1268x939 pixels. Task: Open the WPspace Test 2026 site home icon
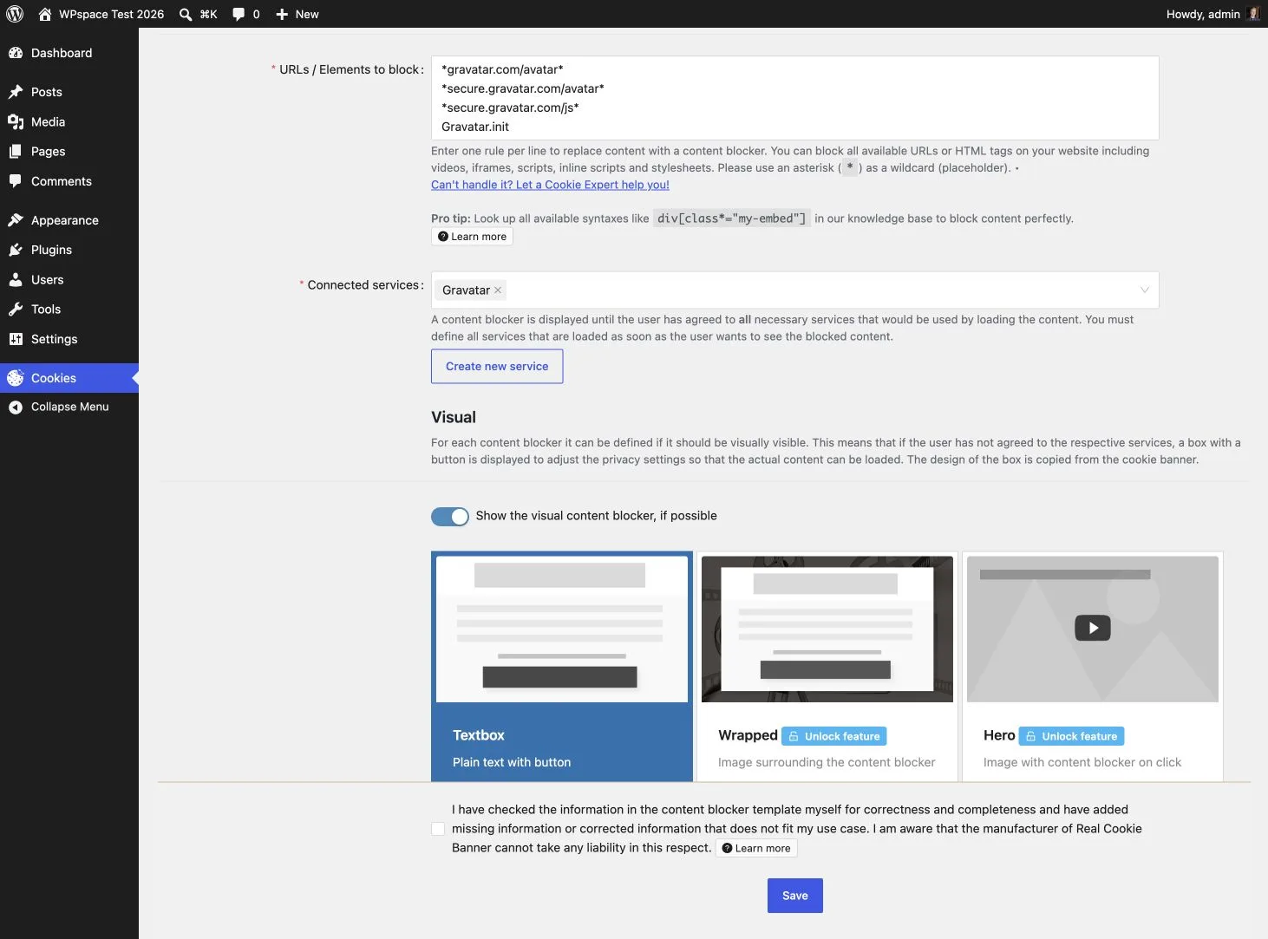pos(45,14)
